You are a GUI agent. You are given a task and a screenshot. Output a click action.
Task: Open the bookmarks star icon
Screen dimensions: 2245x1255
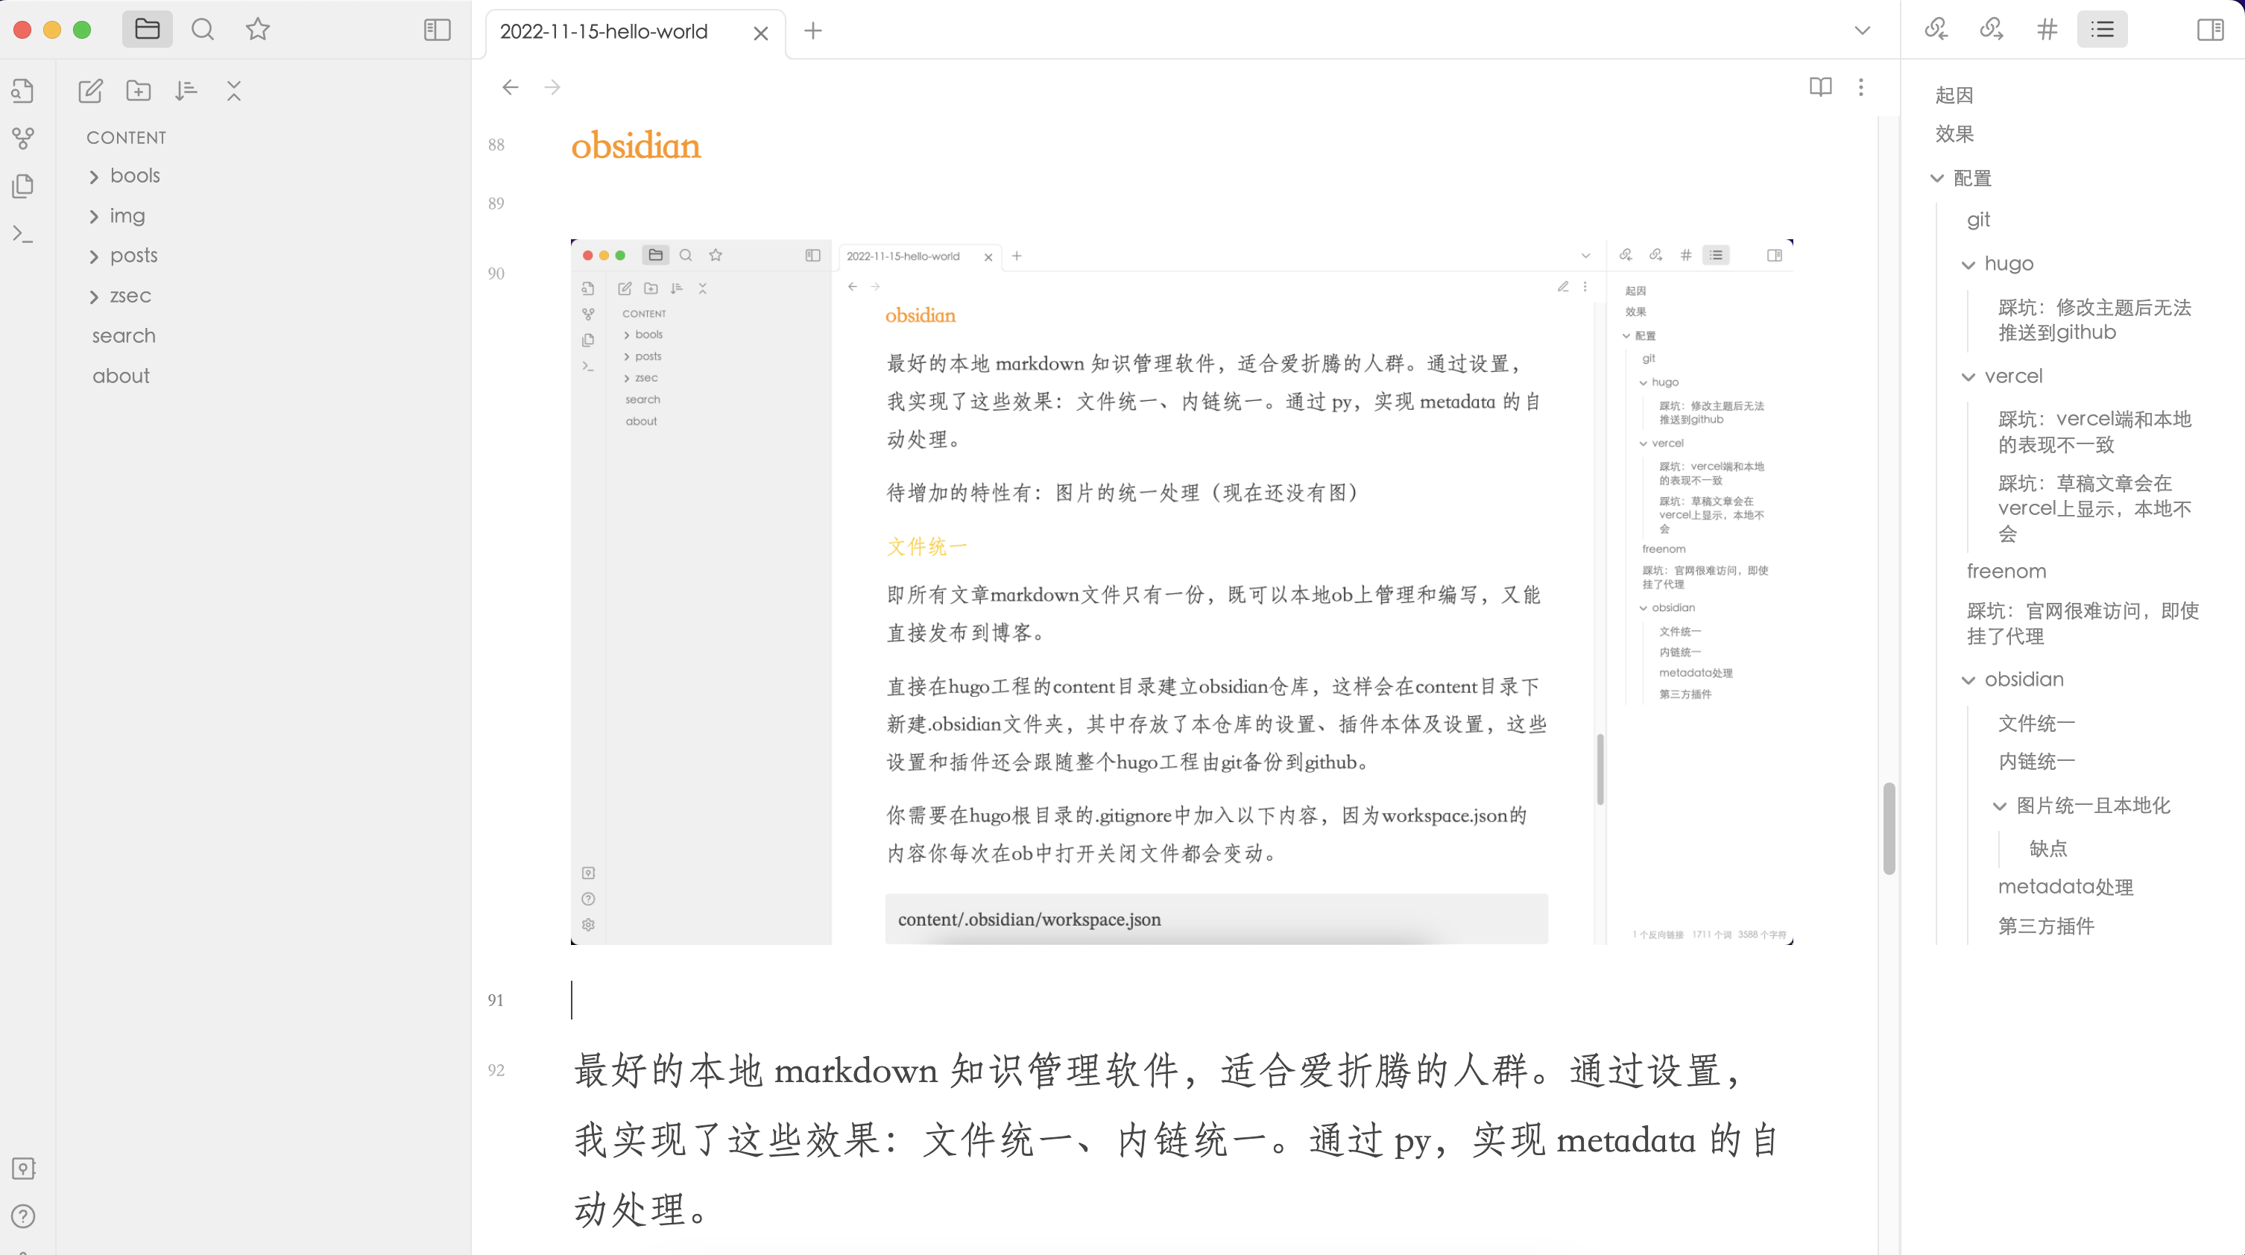tap(257, 30)
